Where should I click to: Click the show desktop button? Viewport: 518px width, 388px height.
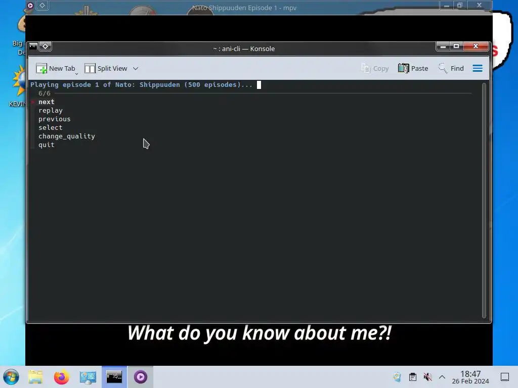505,377
